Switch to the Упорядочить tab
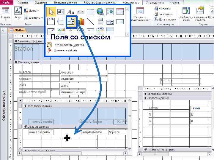This screenshot has width=214, height=160. point(155,2)
